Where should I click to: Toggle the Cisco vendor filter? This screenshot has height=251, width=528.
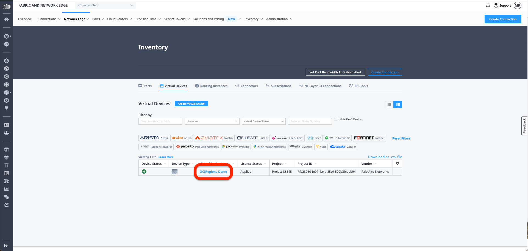tap(314, 138)
